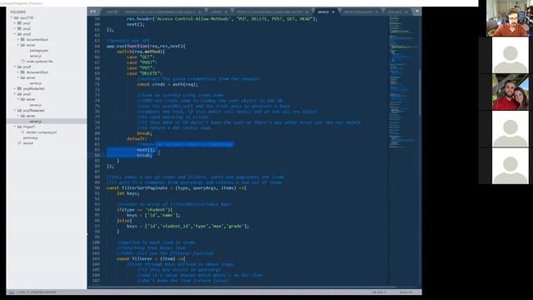Open server.js under proj5
533x300 pixels.
click(35, 105)
